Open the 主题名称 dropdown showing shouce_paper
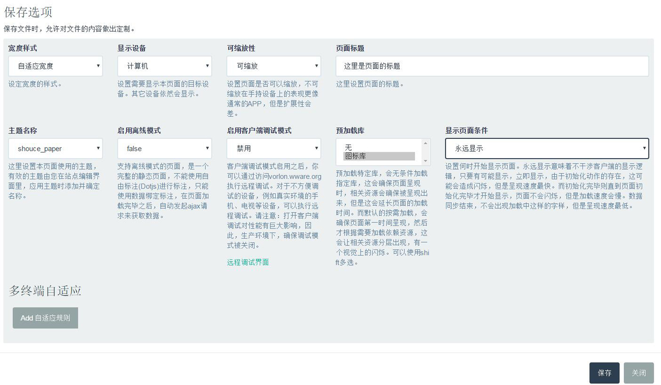Viewport: 661px width, 385px height. click(55, 148)
